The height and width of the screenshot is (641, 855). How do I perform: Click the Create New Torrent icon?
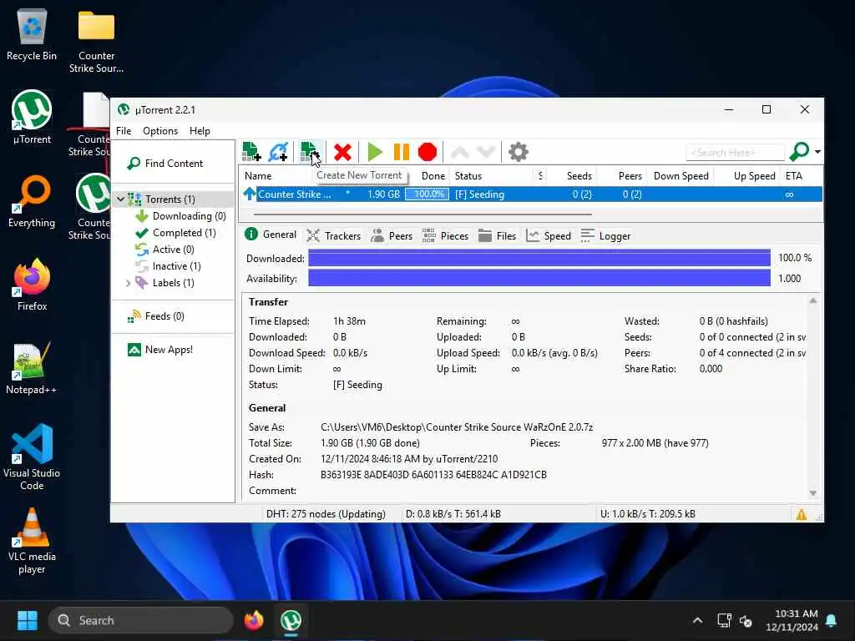pyautogui.click(x=309, y=152)
